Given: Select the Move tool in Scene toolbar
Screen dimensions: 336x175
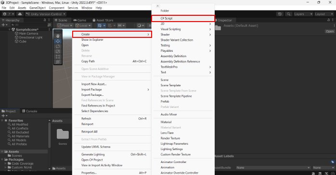Looking at the screenshot, I should coord(58,41).
